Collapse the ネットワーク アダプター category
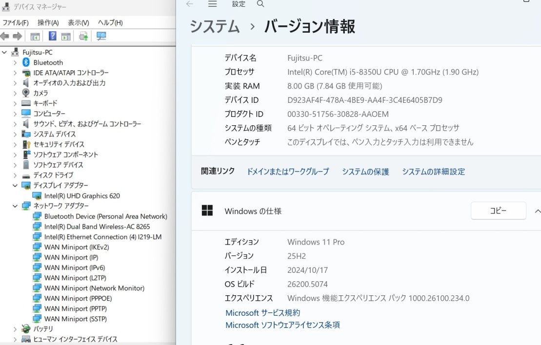This screenshot has width=541, height=345. pyautogui.click(x=15, y=206)
